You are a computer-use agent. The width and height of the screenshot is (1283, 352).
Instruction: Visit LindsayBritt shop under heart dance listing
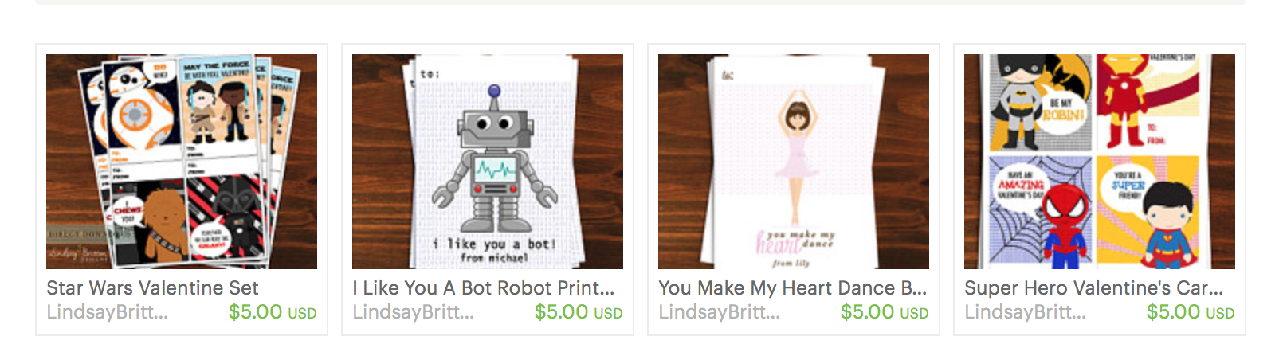click(x=719, y=312)
